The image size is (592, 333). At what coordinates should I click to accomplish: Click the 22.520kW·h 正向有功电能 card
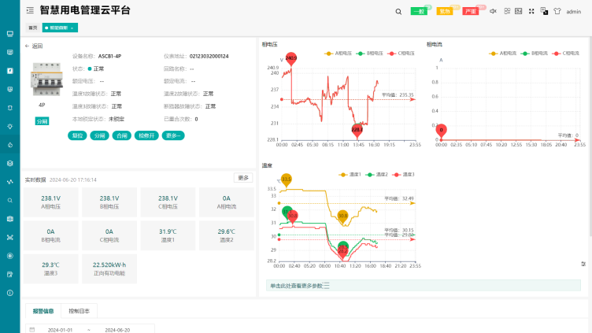tap(109, 268)
